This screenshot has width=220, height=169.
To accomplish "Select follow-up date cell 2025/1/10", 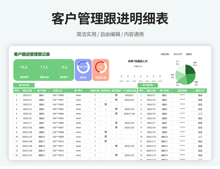I will click(x=151, y=137).
